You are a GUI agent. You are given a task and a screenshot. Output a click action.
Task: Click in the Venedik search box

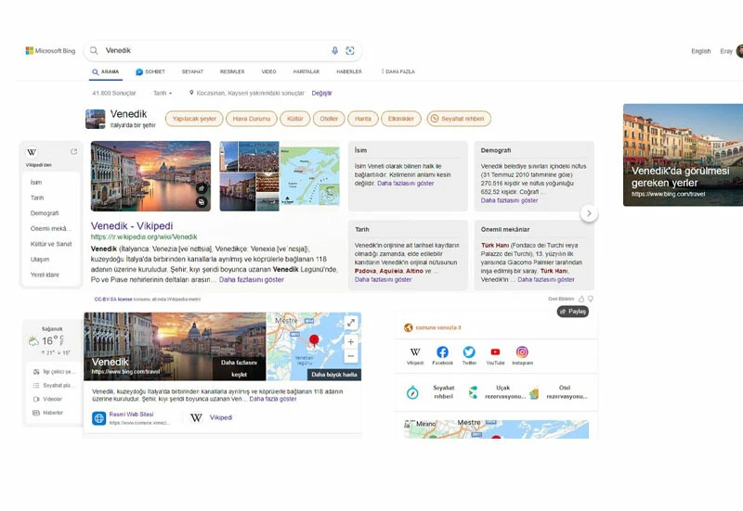[214, 51]
